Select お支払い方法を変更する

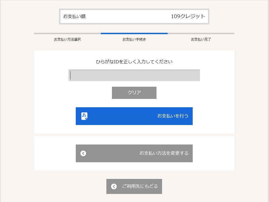click(x=134, y=153)
